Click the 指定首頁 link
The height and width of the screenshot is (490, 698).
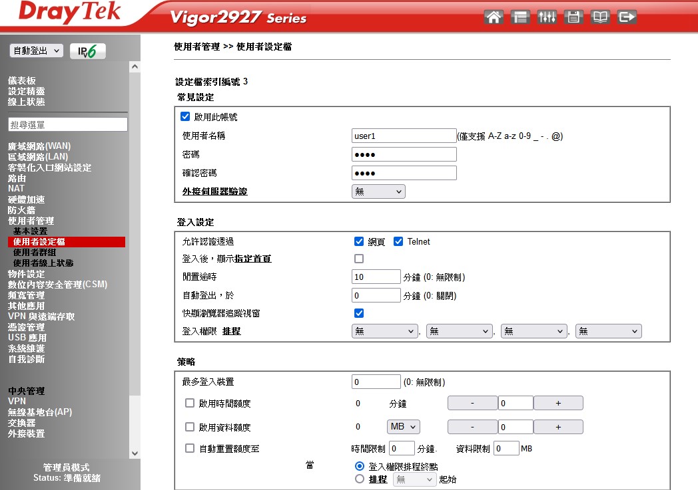coord(252,259)
